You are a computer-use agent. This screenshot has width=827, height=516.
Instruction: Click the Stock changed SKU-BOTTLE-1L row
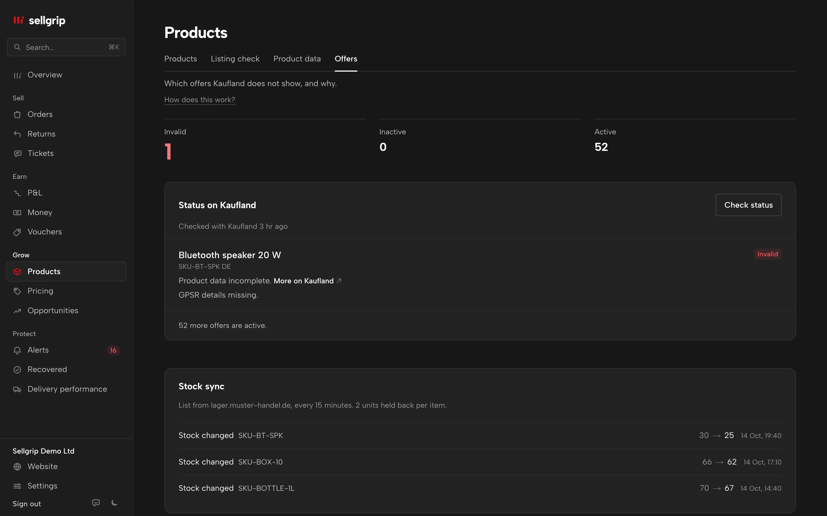pyautogui.click(x=480, y=488)
